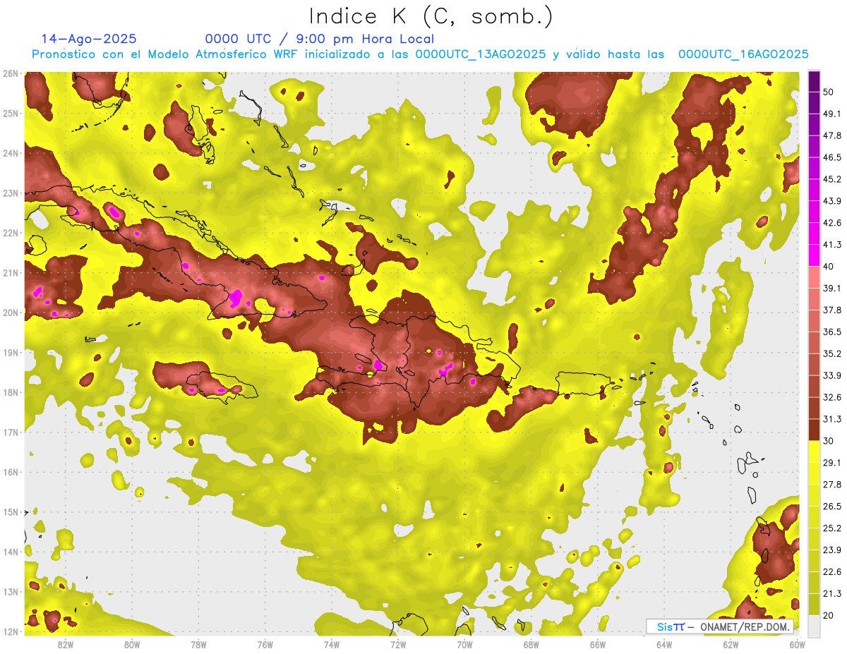Image resolution: width=847 pixels, height=654 pixels.
Task: Click the '0000 UTC / 9:00 pm Hora Local' time label
Action: pos(320,39)
